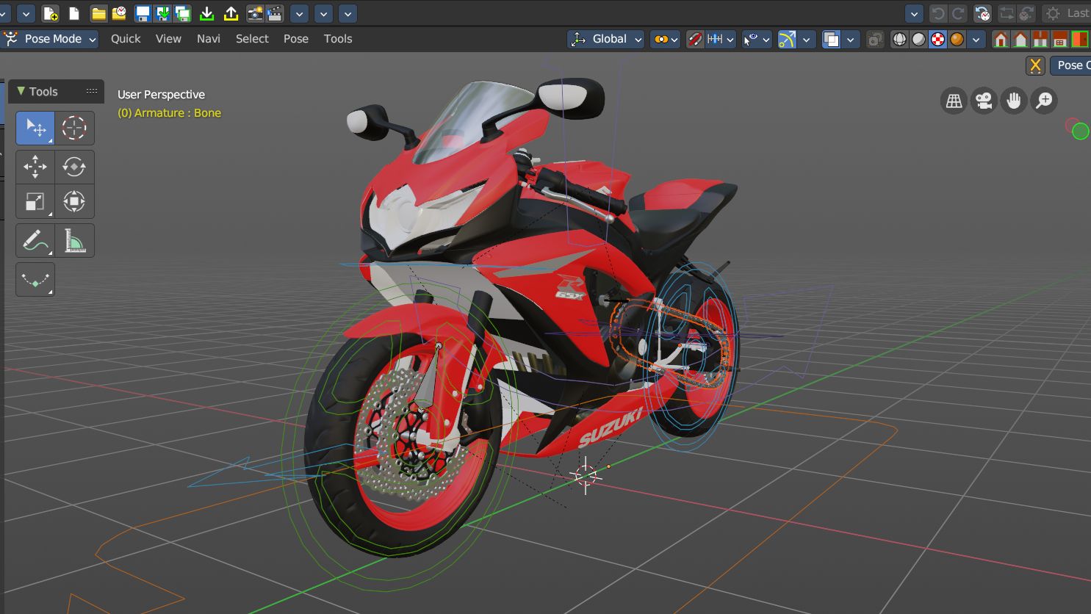Image resolution: width=1091 pixels, height=614 pixels.
Task: Click save-as floppy icon with green arrow
Action: (163, 13)
